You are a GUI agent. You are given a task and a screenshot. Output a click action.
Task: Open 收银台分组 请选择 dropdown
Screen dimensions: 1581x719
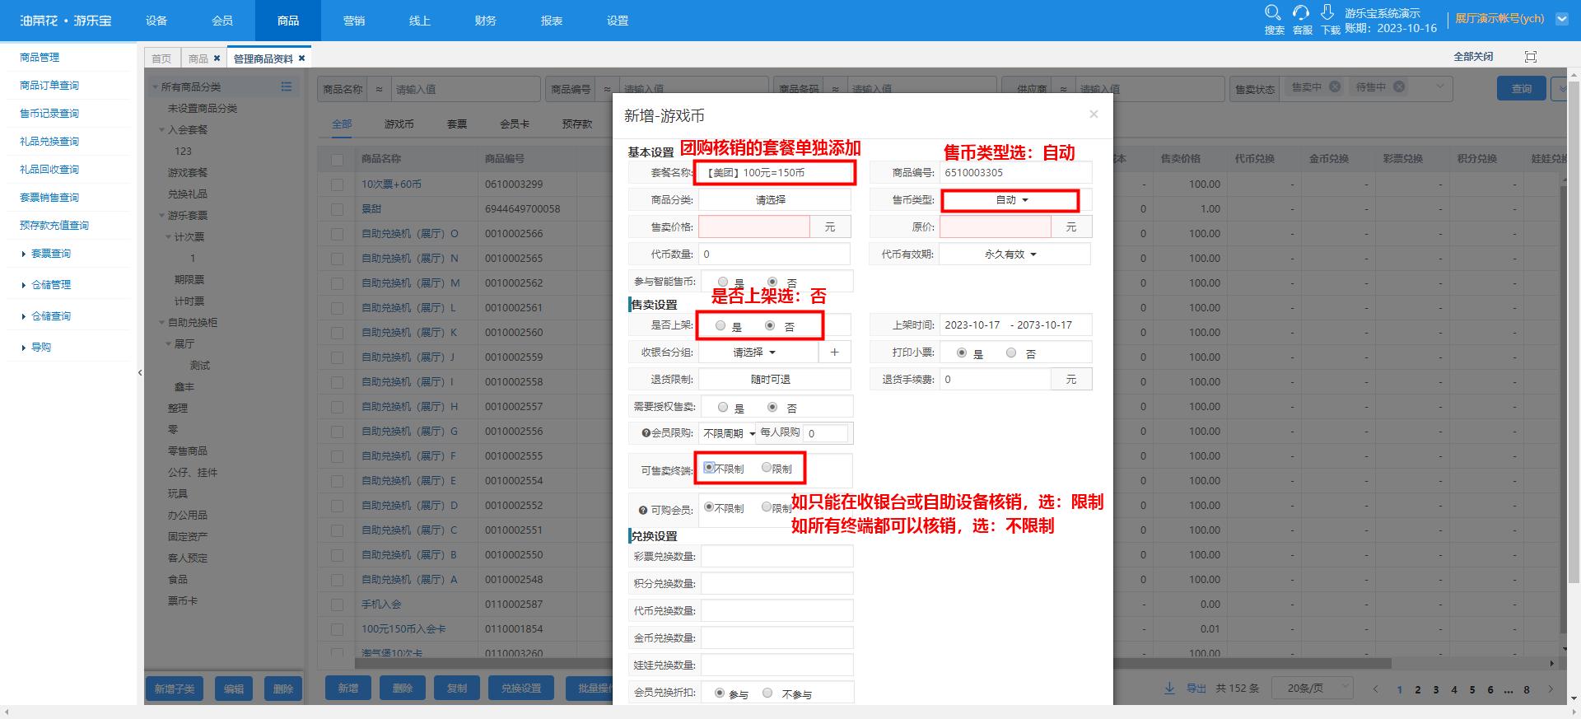point(758,352)
